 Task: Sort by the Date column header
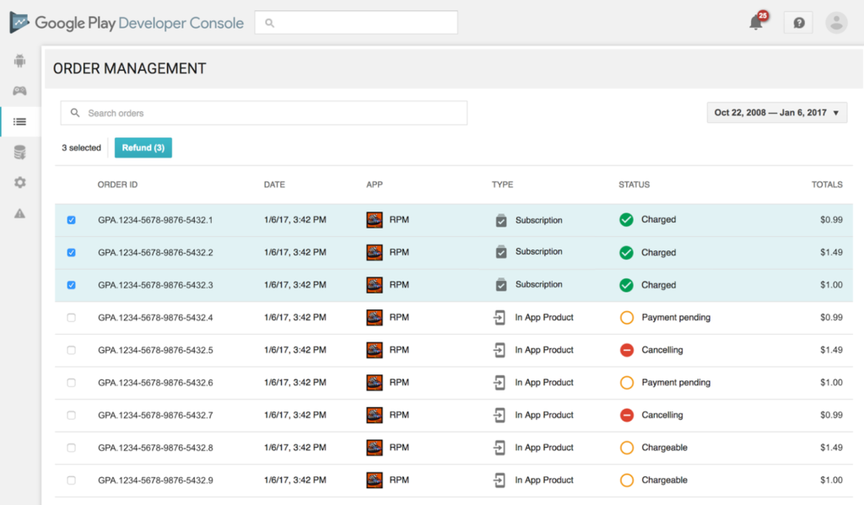point(274,185)
